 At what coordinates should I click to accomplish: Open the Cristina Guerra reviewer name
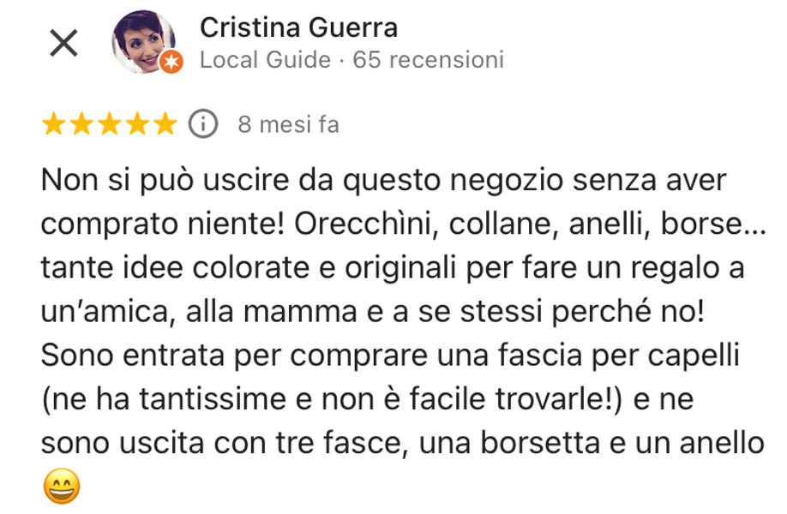[x=298, y=27]
